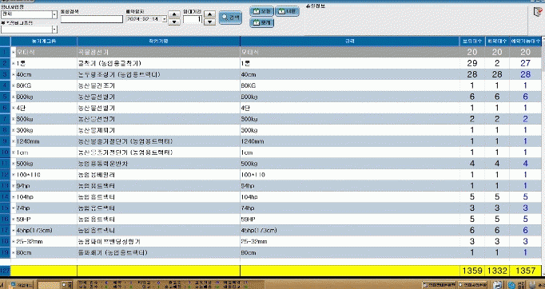
Task: Click the icon at top-right corner of panel
Action: (x=538, y=12)
